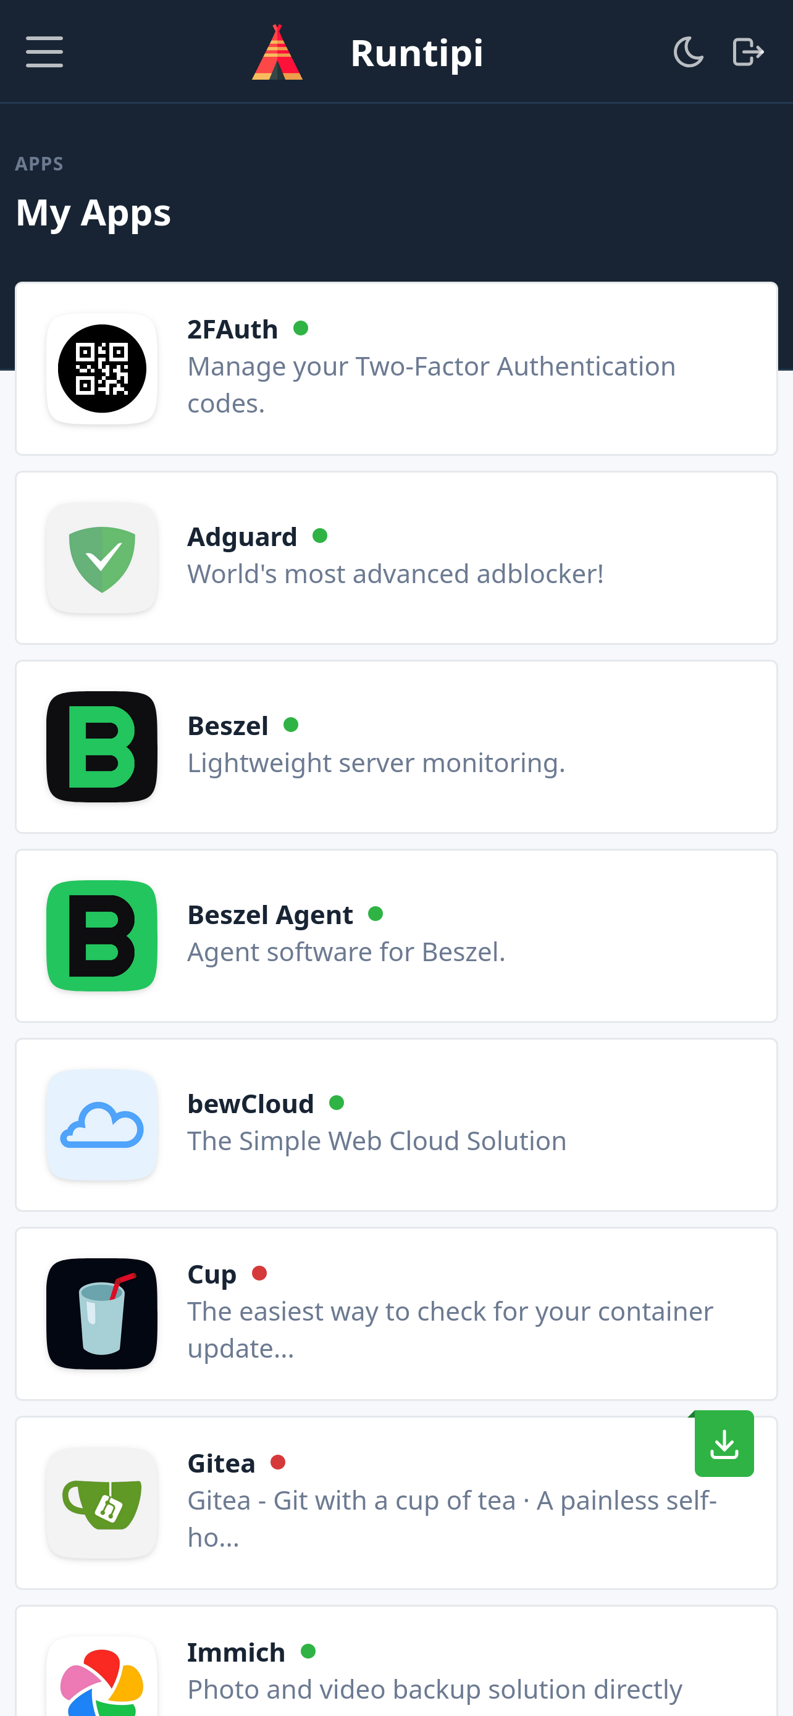Viewport: 793px width, 1716px height.
Task: Select the black Beszel app icon
Action: pos(101,747)
